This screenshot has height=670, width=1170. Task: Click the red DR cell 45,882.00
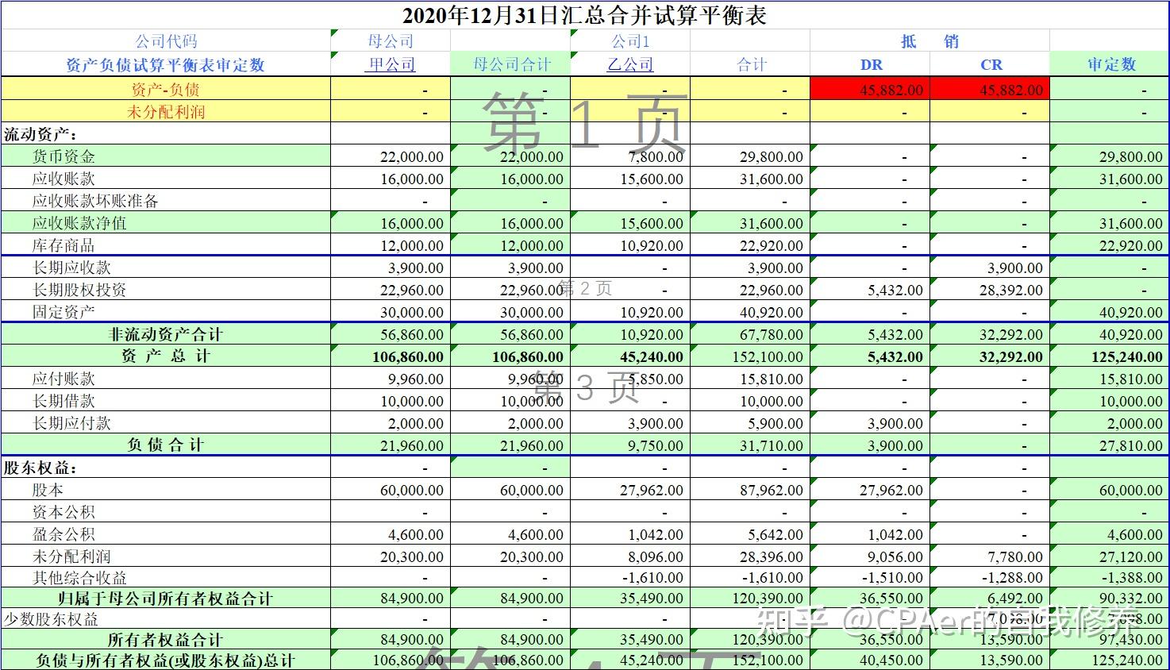coord(870,89)
